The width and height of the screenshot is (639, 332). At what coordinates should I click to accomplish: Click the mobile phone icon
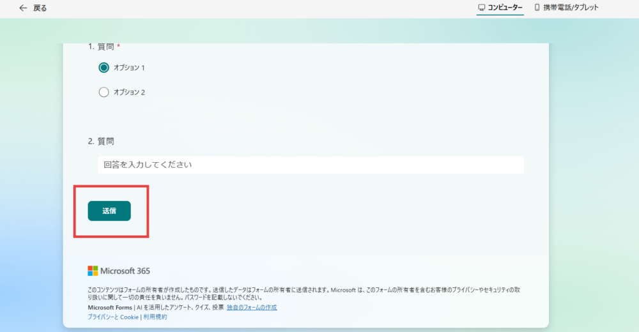(x=537, y=8)
